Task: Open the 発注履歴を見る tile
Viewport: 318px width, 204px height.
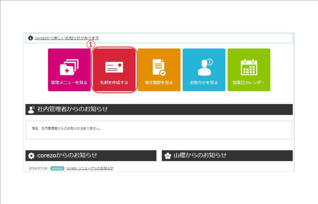Action: [159, 70]
